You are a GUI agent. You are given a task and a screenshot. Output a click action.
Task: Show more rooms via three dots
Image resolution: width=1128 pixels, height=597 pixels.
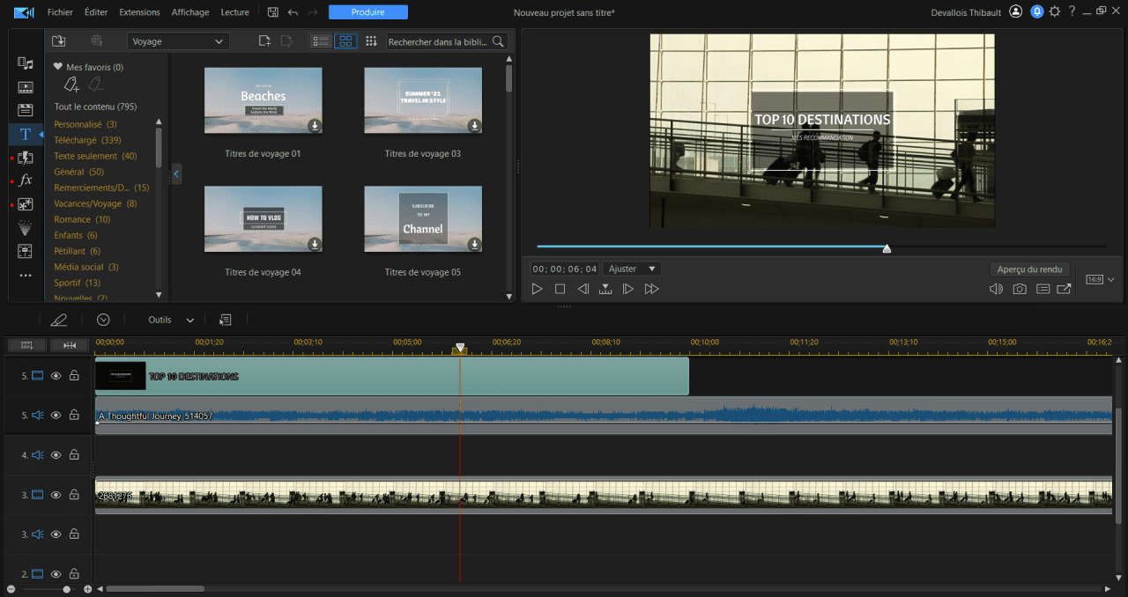tap(26, 276)
